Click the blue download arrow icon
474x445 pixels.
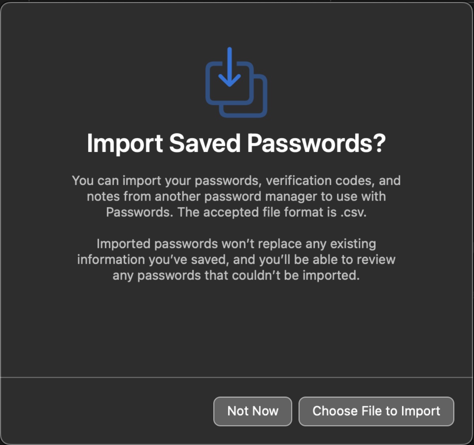[x=229, y=67]
